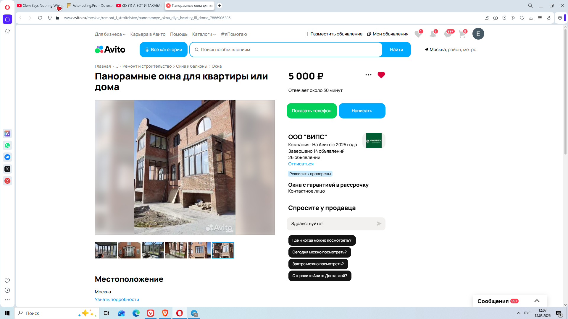
Task: Open WhatsApp in the Opera sidebar
Action: coord(7,145)
